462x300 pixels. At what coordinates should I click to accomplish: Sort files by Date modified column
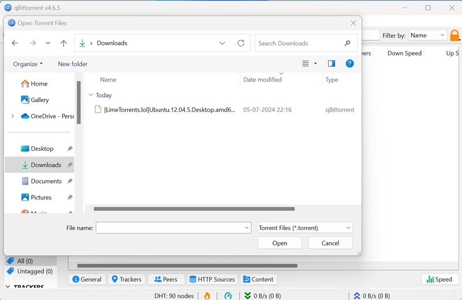[262, 80]
